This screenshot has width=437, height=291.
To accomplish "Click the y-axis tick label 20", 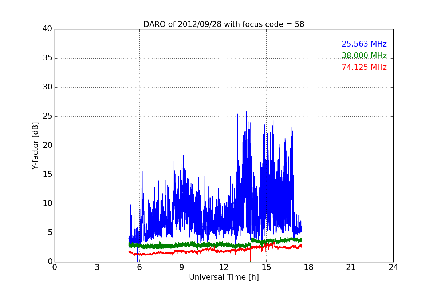I will pyautogui.click(x=47, y=145).
